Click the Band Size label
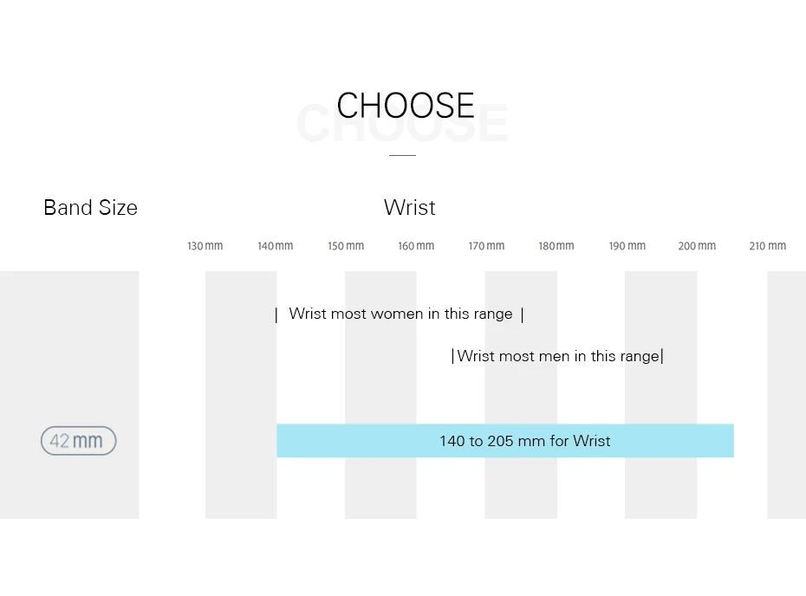Image resolution: width=806 pixels, height=596 pixels. 90,208
